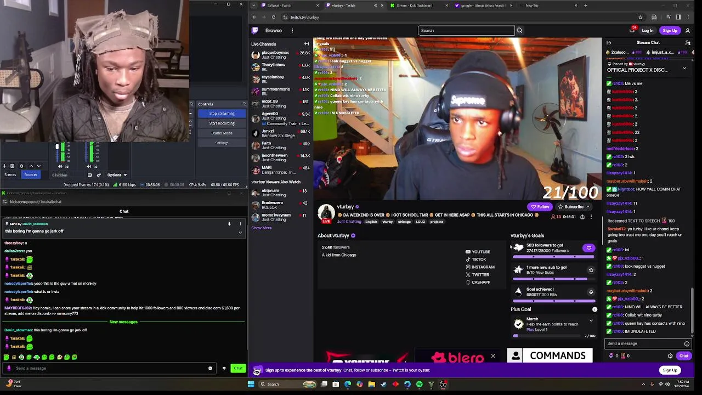The image size is (702, 395).
Task: Expand the pinned Kick chat message
Action: tap(240, 232)
